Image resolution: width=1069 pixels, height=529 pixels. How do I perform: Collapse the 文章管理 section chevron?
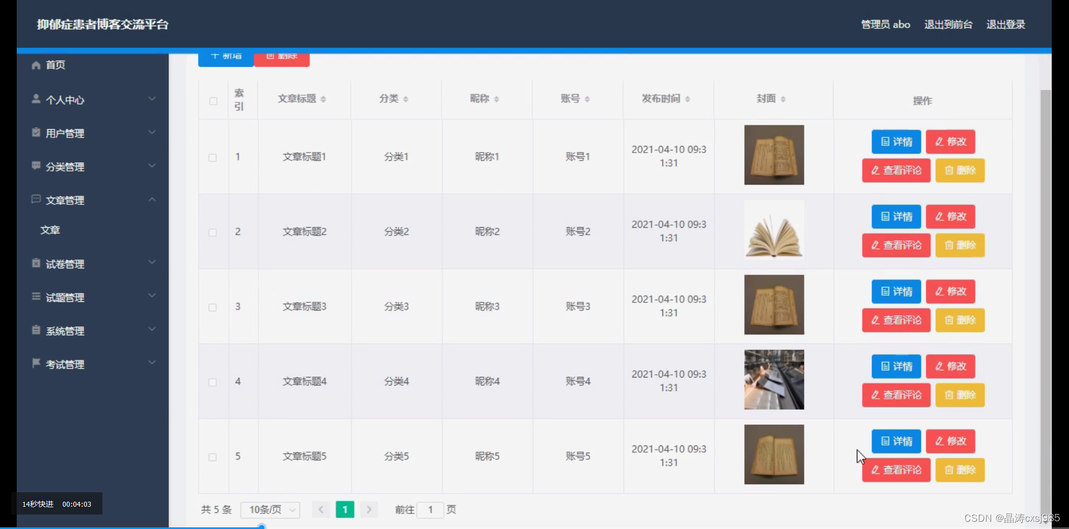point(151,199)
